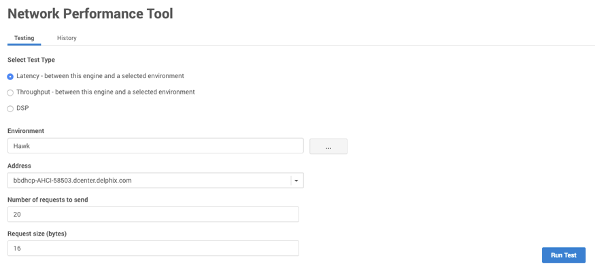
Task: Select the Latency test radio button
Action: 10,77
